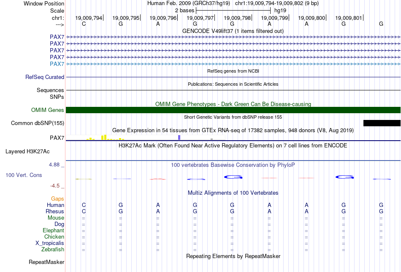Open Publications: Sequences in Scientific Articles title
Viewport: 401px width, 272px height.
(233, 84)
